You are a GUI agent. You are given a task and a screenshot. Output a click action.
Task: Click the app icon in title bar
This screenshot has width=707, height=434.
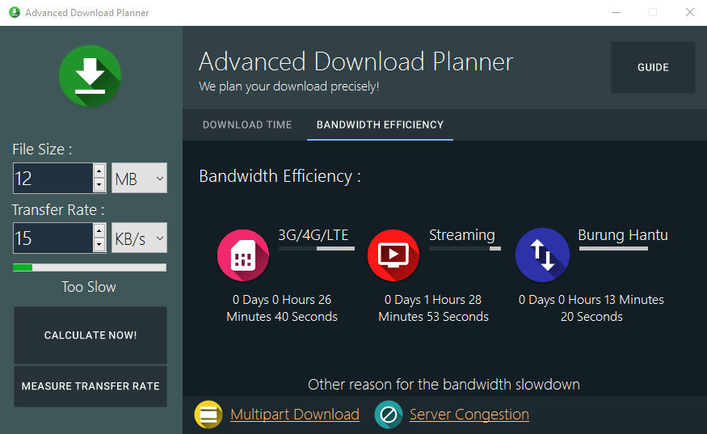click(x=14, y=12)
